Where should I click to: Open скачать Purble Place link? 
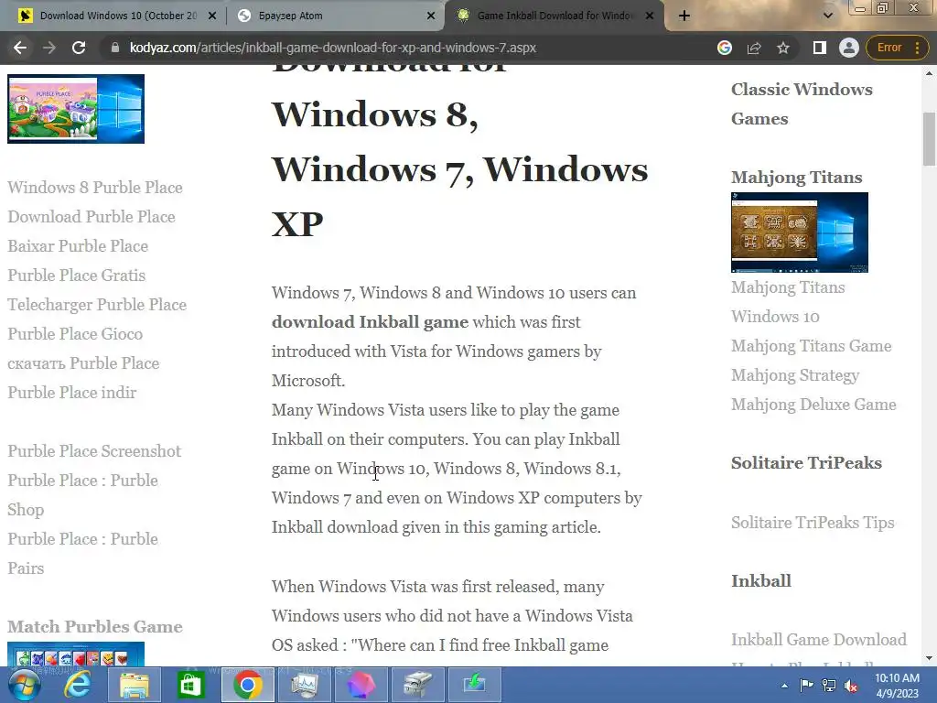point(83,362)
